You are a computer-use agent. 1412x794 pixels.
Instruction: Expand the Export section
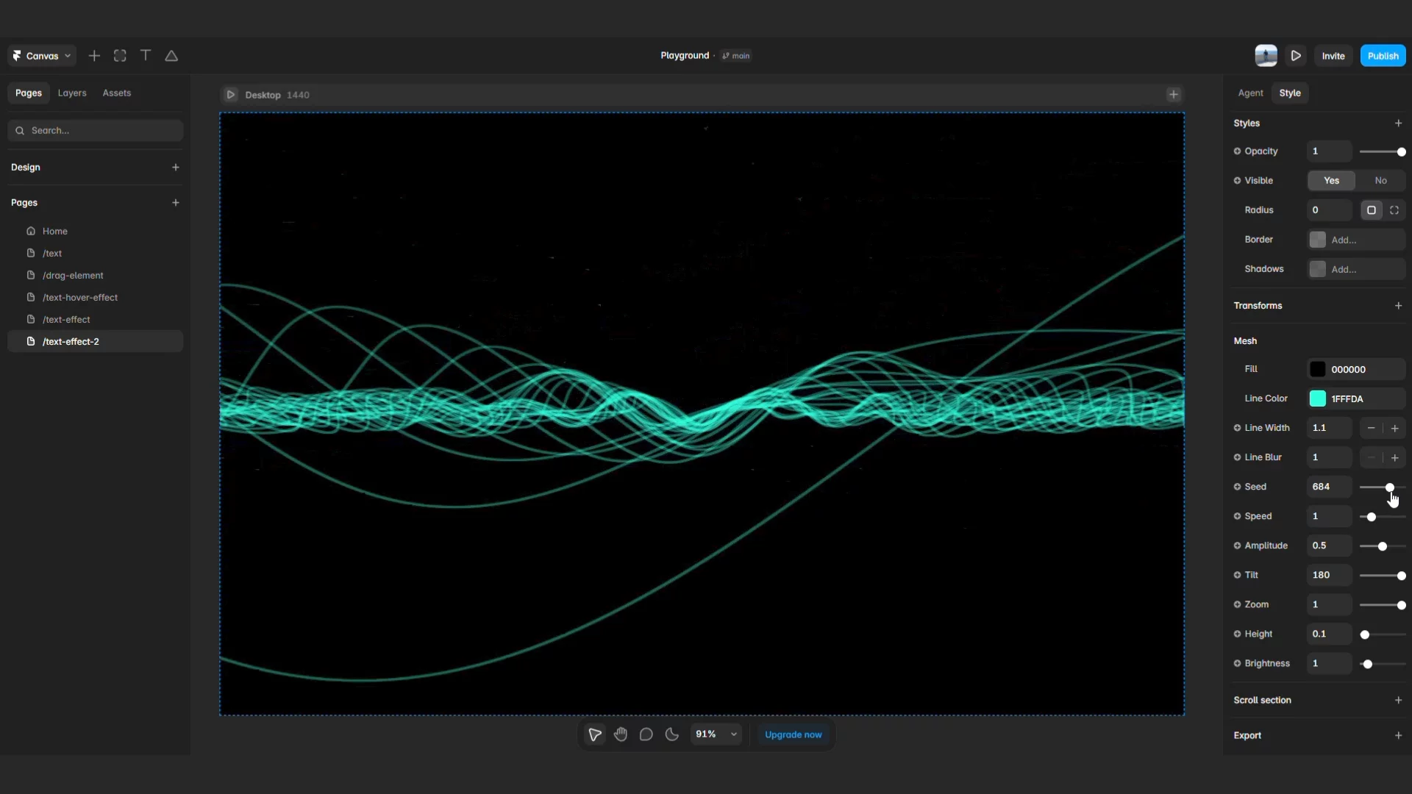pos(1398,736)
